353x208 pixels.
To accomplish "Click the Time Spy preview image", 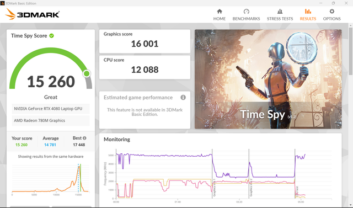I will click(x=268, y=79).
